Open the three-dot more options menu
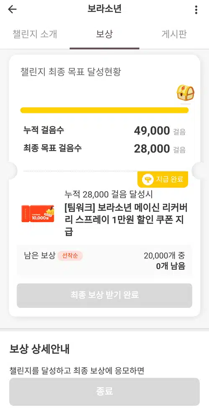The height and width of the screenshot is (408, 209). [196, 10]
